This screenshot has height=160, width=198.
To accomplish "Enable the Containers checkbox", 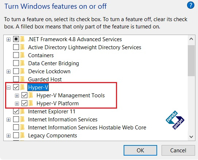I will click(16, 55).
